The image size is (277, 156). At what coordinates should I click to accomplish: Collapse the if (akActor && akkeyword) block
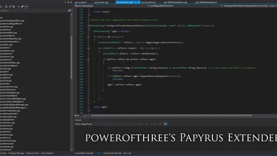point(88,37)
